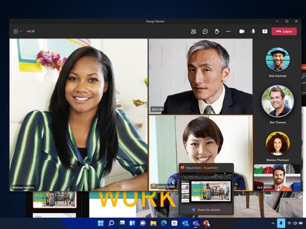Open Microsoft Edge from the taskbar

164,223
